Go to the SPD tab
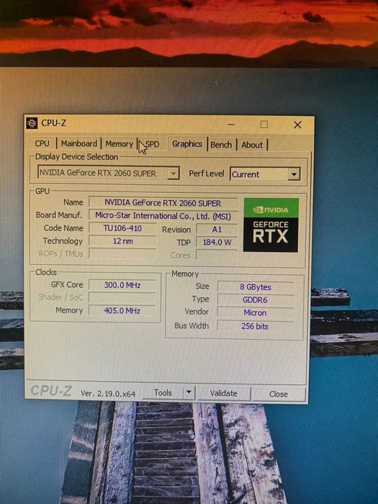The width and height of the screenshot is (378, 504). pyautogui.click(x=152, y=144)
